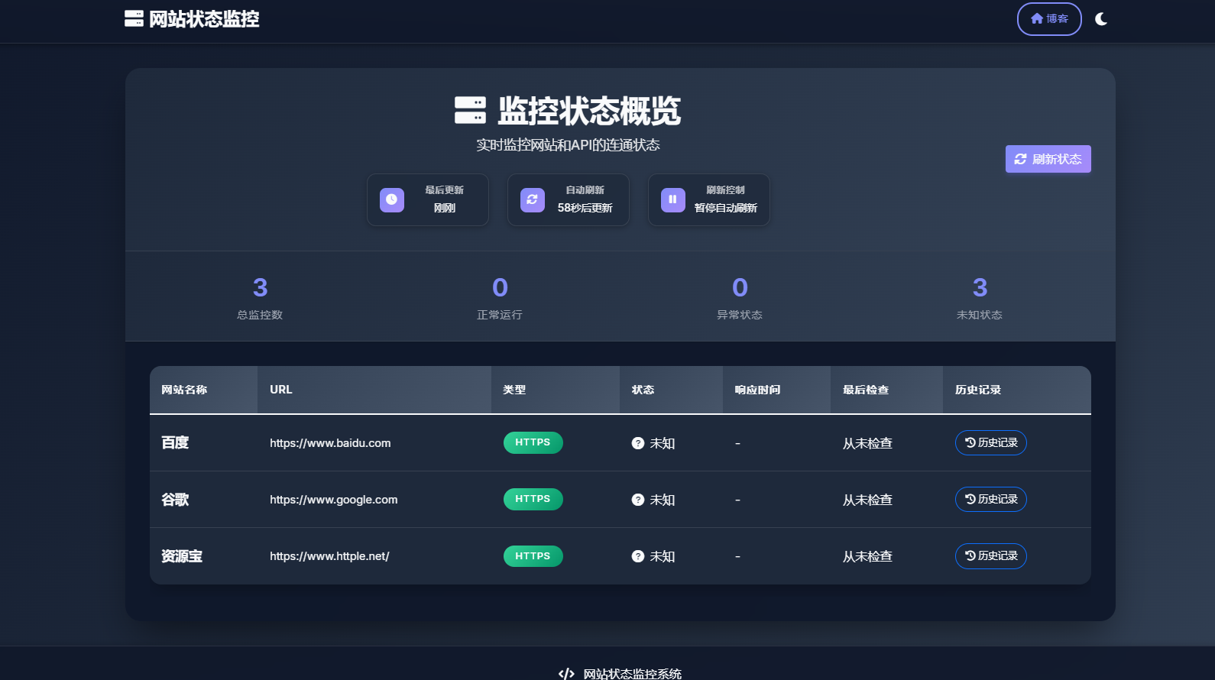Open 历史记录 for 谷歌

click(991, 499)
